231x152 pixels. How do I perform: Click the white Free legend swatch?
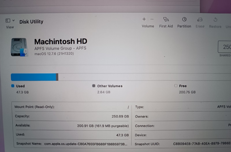tap(176, 86)
